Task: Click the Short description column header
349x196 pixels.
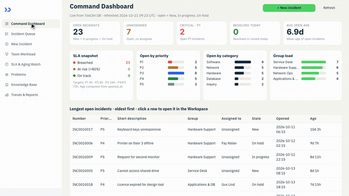Action: pos(132,118)
